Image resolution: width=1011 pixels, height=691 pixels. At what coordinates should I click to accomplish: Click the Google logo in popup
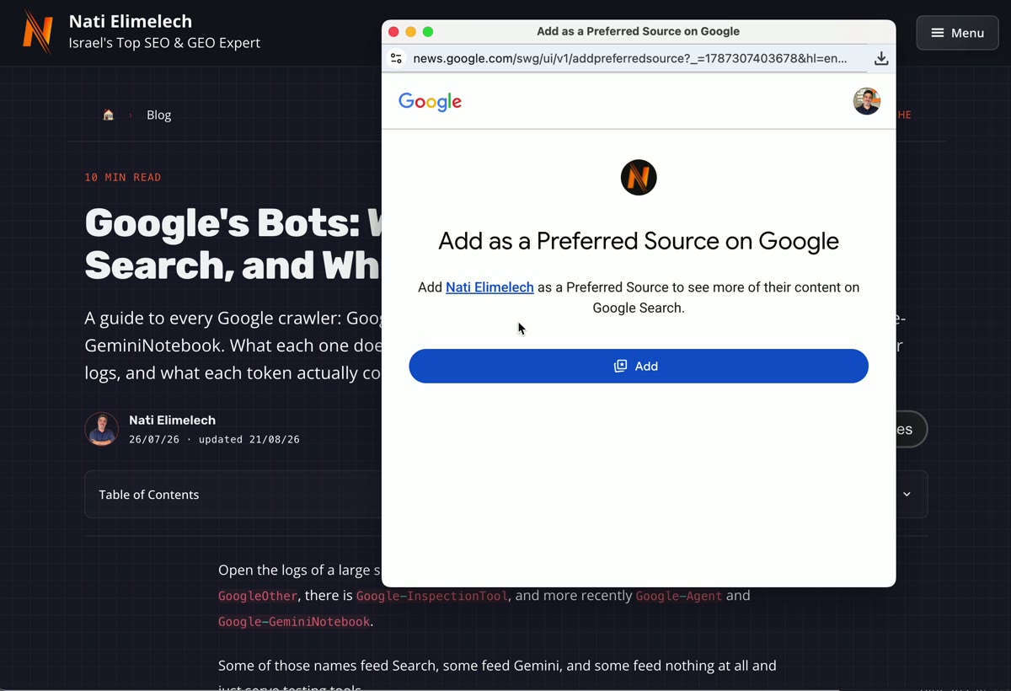point(430,102)
